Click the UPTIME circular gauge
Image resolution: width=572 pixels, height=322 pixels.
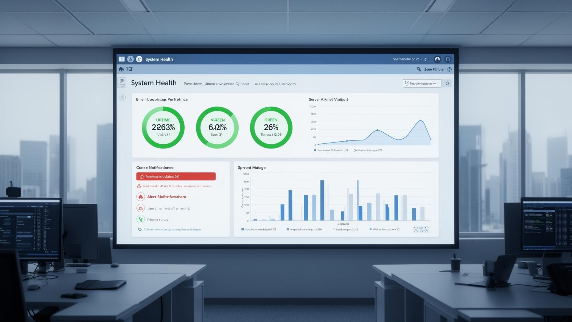pos(163,128)
